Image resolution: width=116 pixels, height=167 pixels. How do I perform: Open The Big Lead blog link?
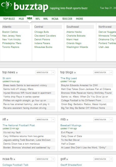point(68,78)
